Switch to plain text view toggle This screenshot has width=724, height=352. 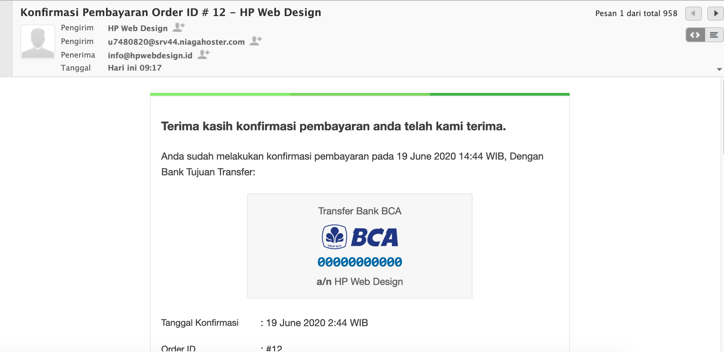pos(714,35)
